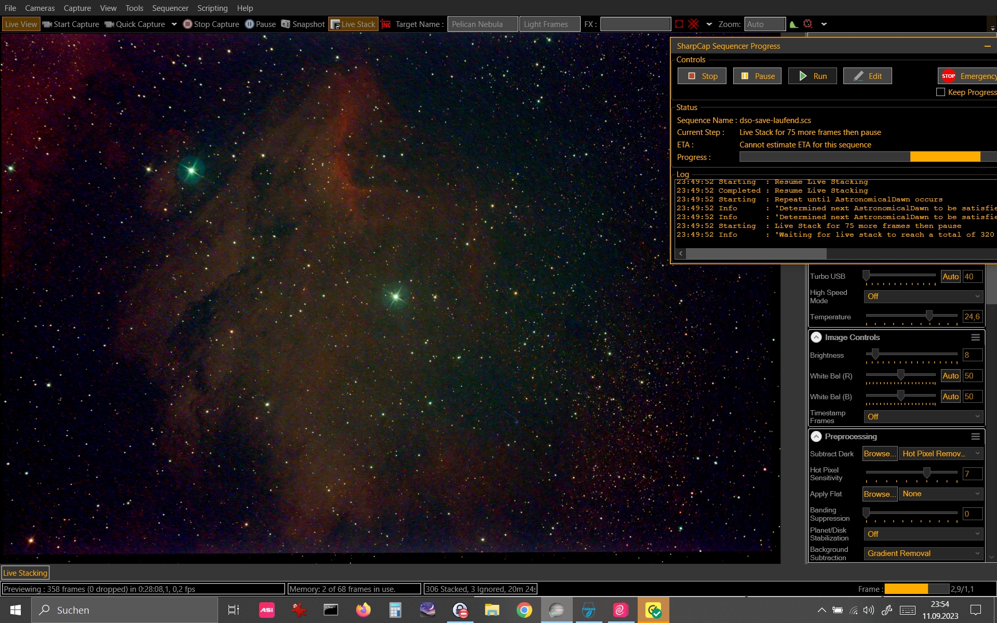Click the toolbar Pause icon beside Snapshot
Viewport: 997px width, 623px height.
point(249,24)
